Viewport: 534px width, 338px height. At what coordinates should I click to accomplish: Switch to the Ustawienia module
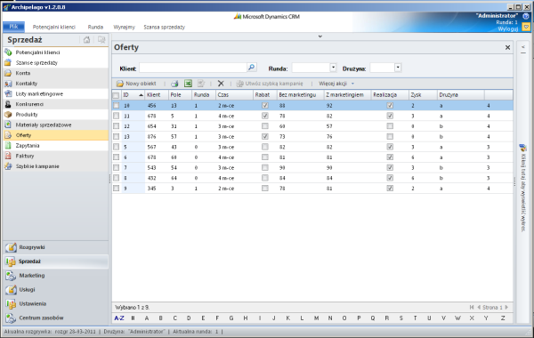[55, 304]
